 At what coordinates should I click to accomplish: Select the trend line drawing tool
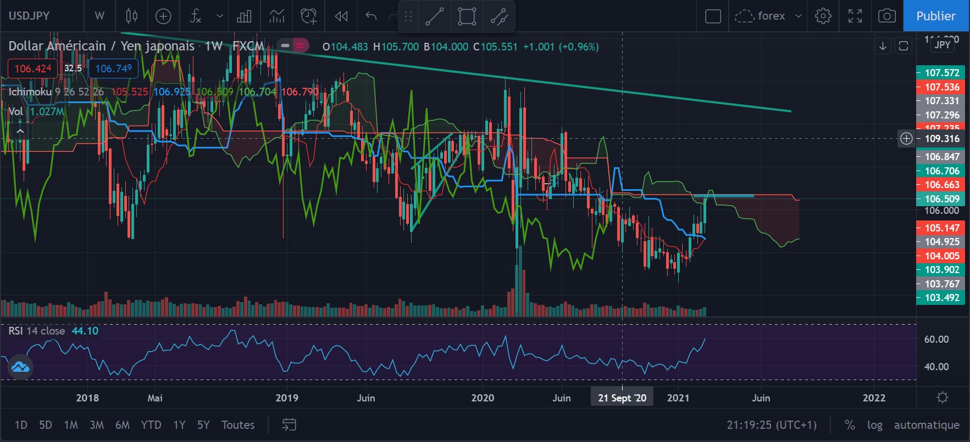434,16
